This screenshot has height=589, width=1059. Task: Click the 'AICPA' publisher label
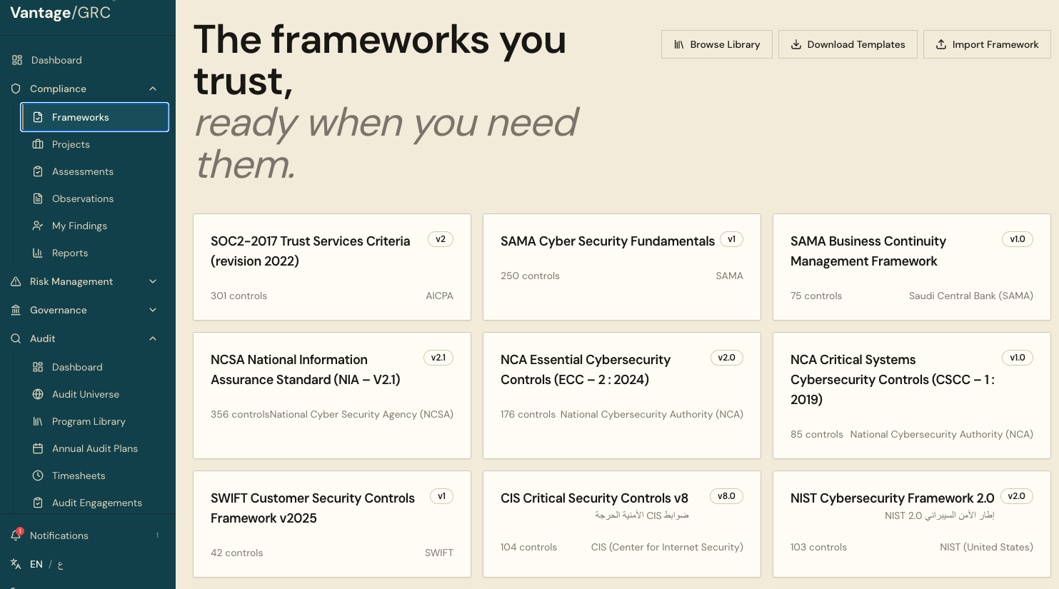pyautogui.click(x=439, y=296)
